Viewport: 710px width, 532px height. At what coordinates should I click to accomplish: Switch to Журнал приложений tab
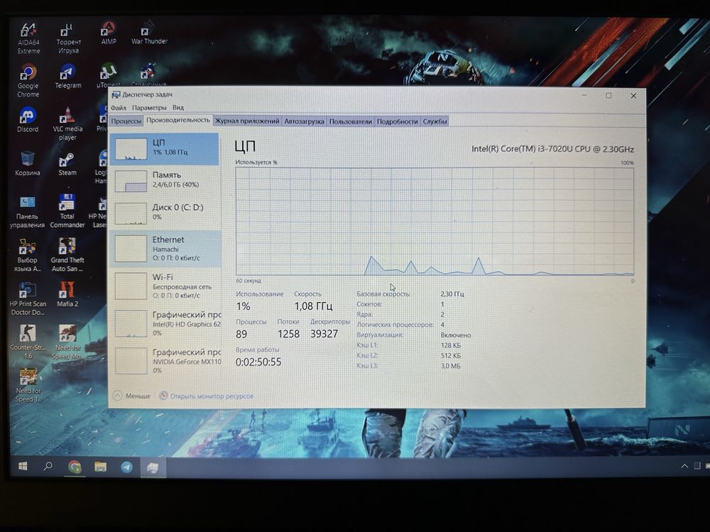(247, 121)
